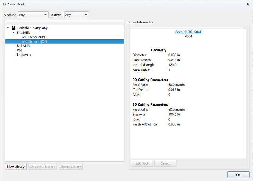Click the Carbide Create app logo icon

click(4, 4)
